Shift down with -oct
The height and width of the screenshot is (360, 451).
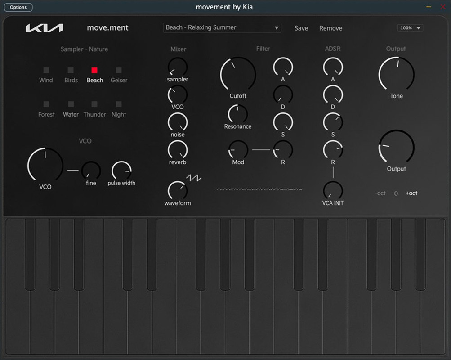pyautogui.click(x=380, y=193)
